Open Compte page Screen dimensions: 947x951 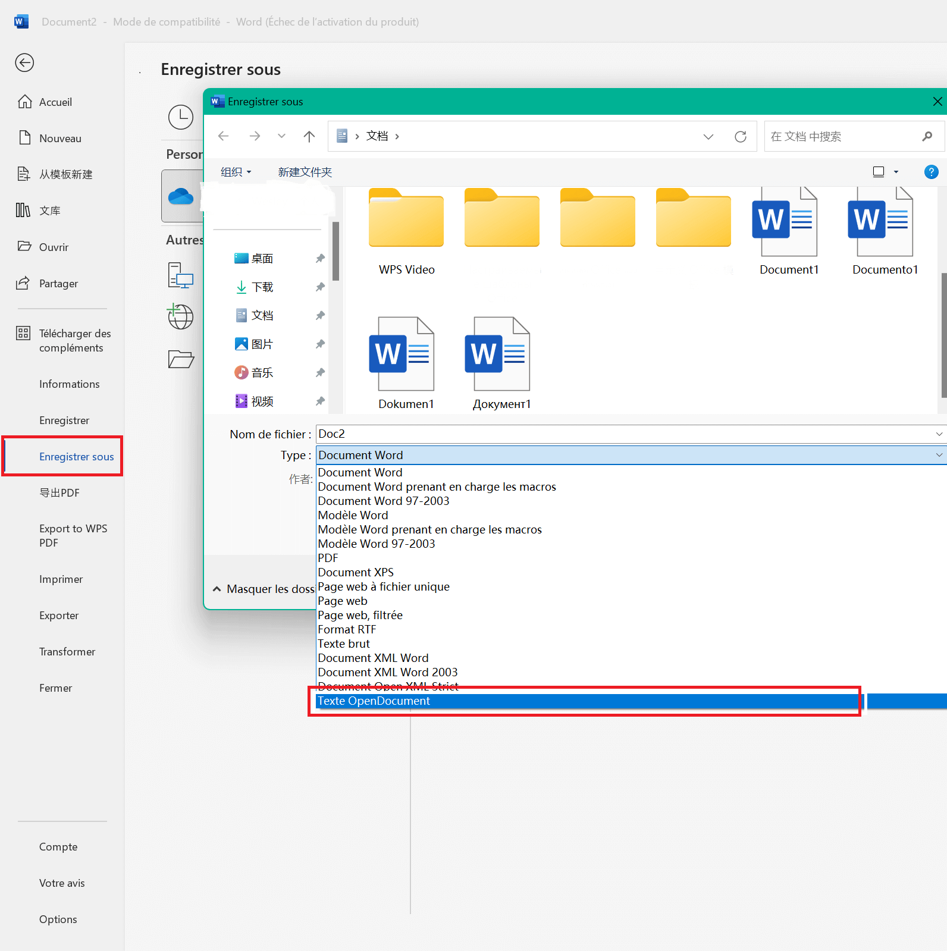click(x=58, y=847)
